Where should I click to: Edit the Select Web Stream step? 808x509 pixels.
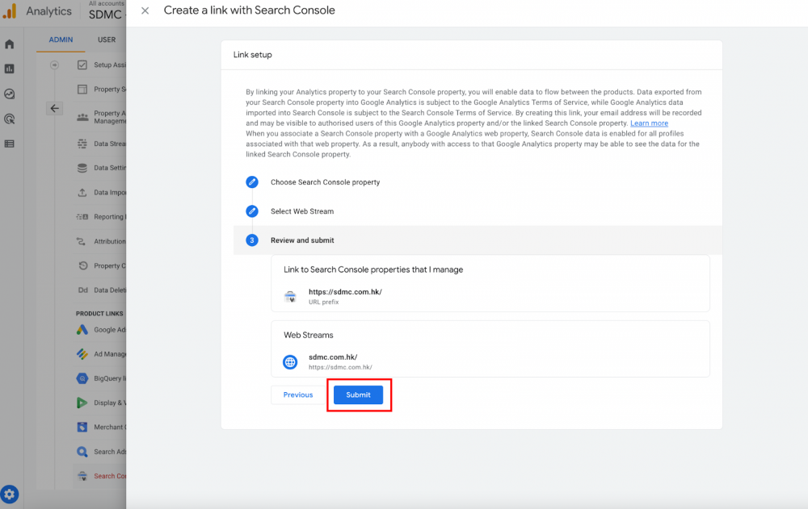pyautogui.click(x=252, y=211)
